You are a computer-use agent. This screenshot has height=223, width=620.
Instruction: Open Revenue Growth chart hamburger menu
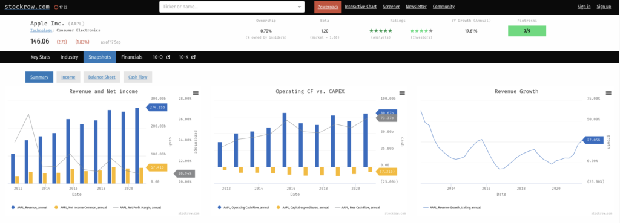[608, 92]
